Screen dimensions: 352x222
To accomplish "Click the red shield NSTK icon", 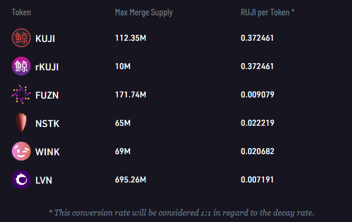I will (x=21, y=123).
